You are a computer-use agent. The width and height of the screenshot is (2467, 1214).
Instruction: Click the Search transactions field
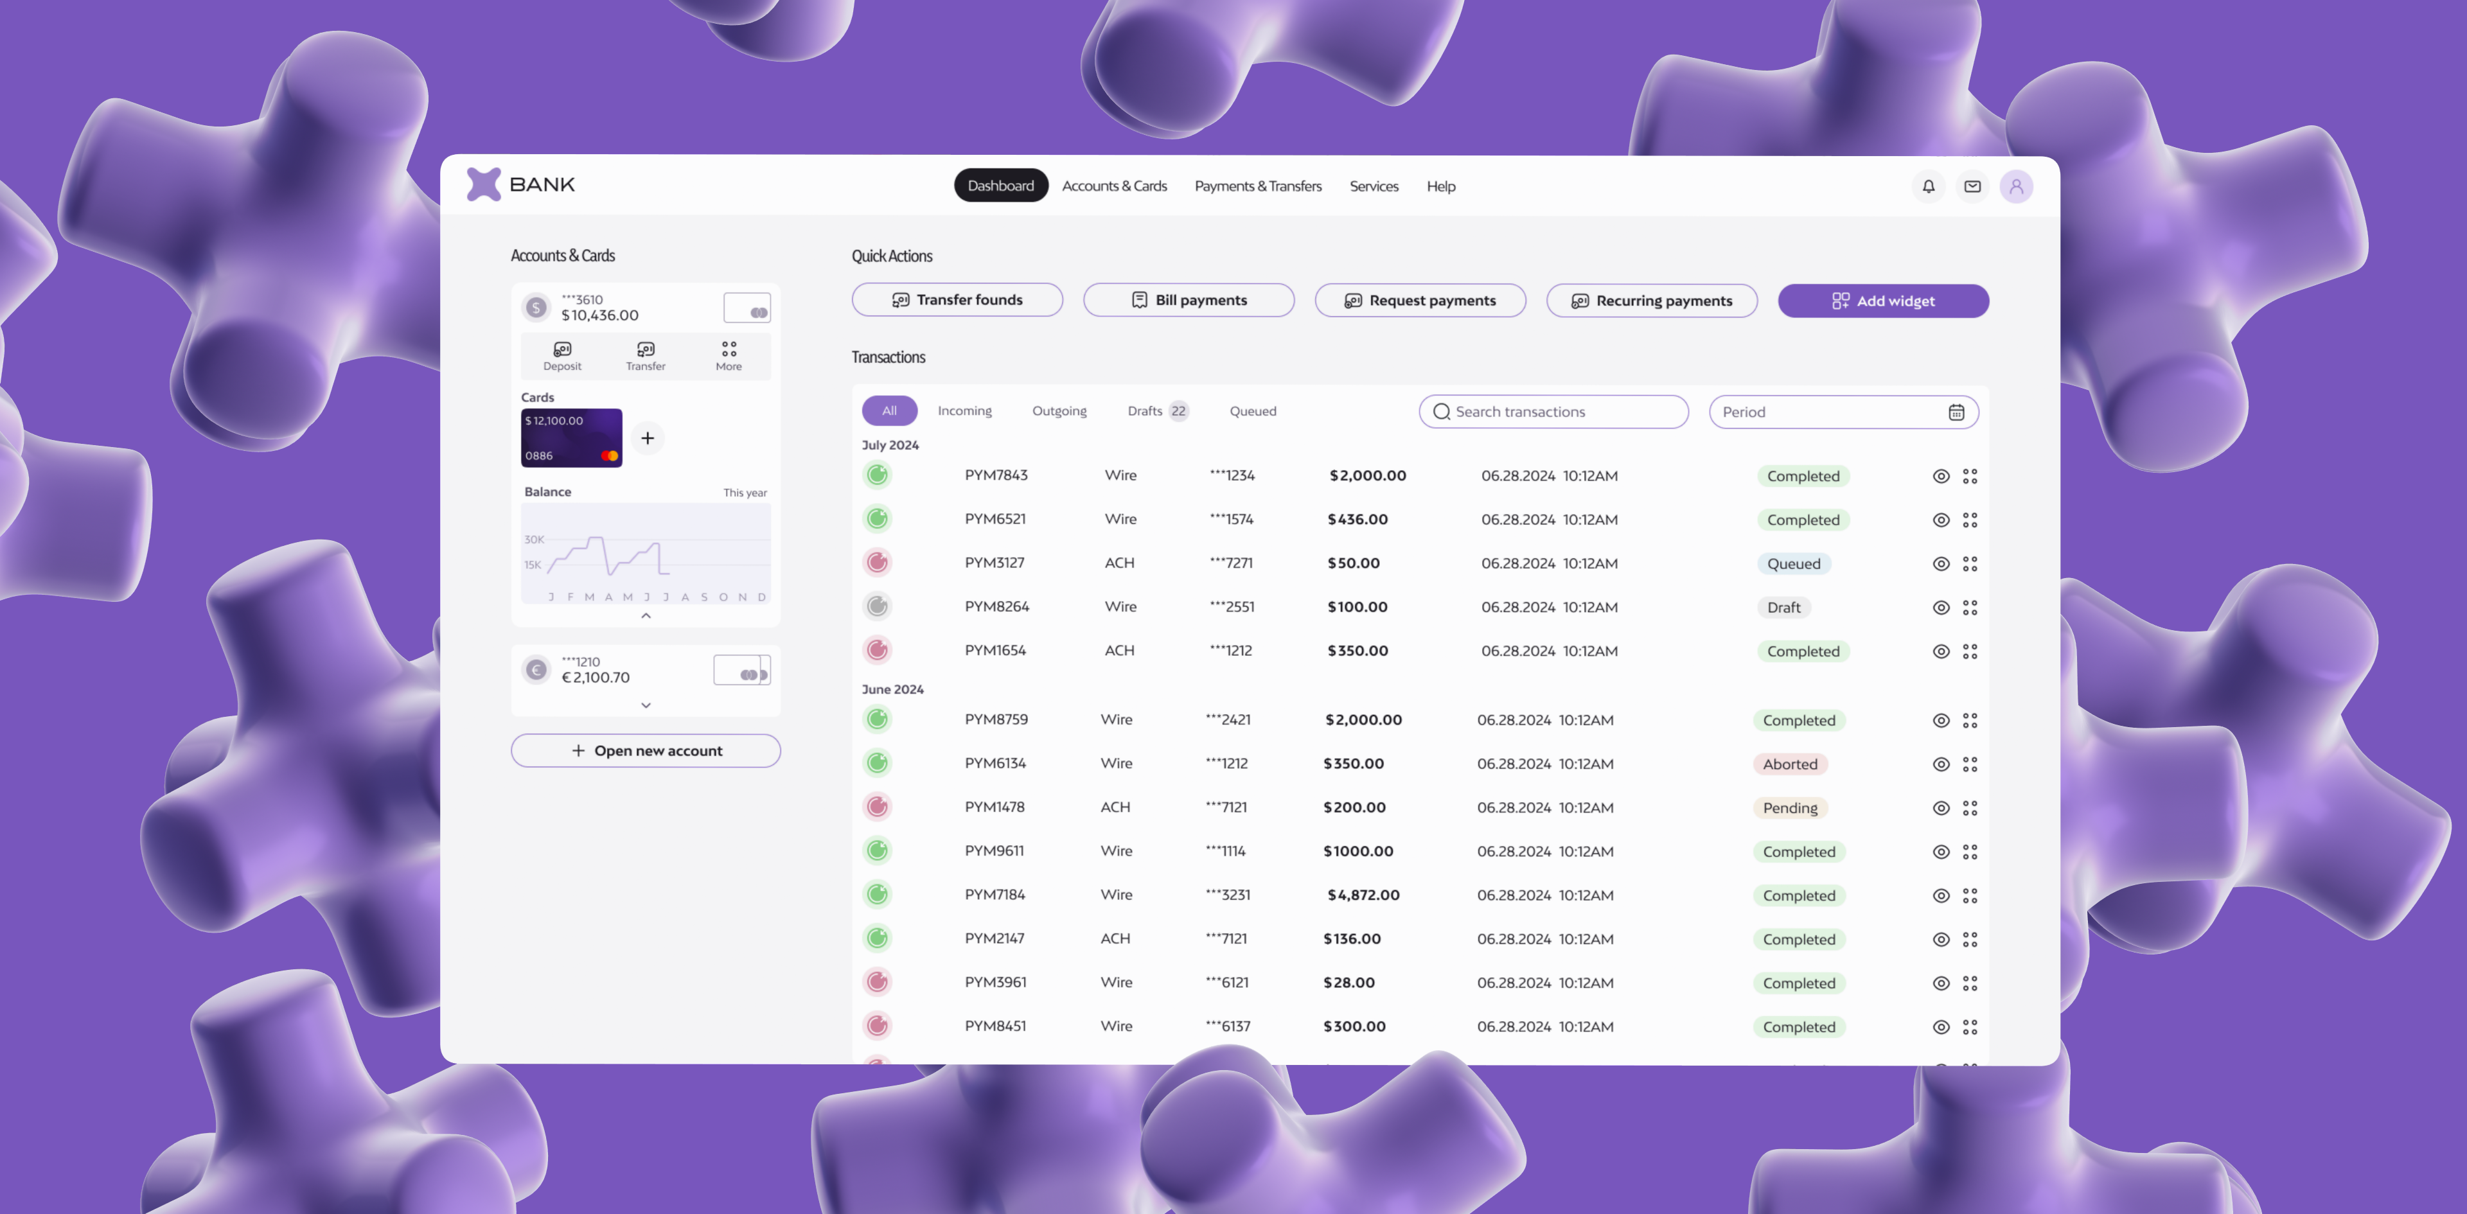(x=1552, y=410)
